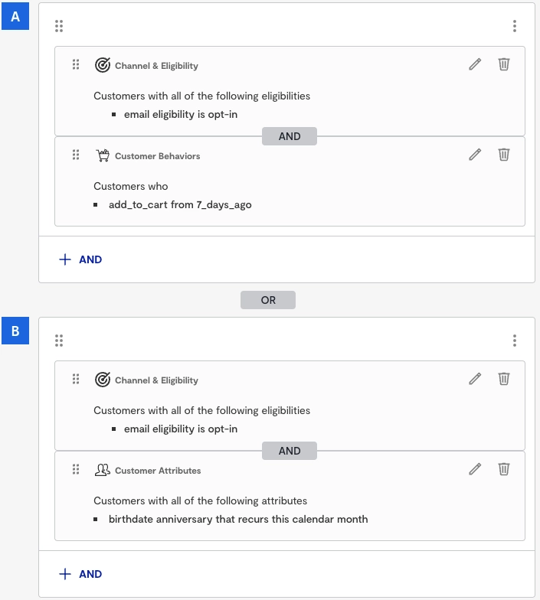Open three-dot options menu for group A
Screen dimensions: 540x600
(515, 26)
